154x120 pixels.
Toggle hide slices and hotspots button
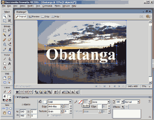coord(5,83)
